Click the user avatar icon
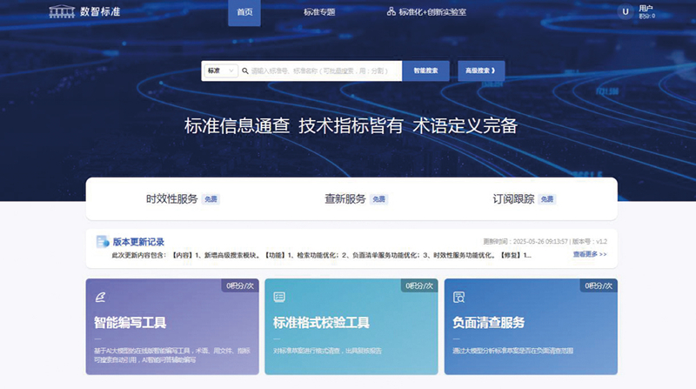696x389 pixels. tap(625, 11)
